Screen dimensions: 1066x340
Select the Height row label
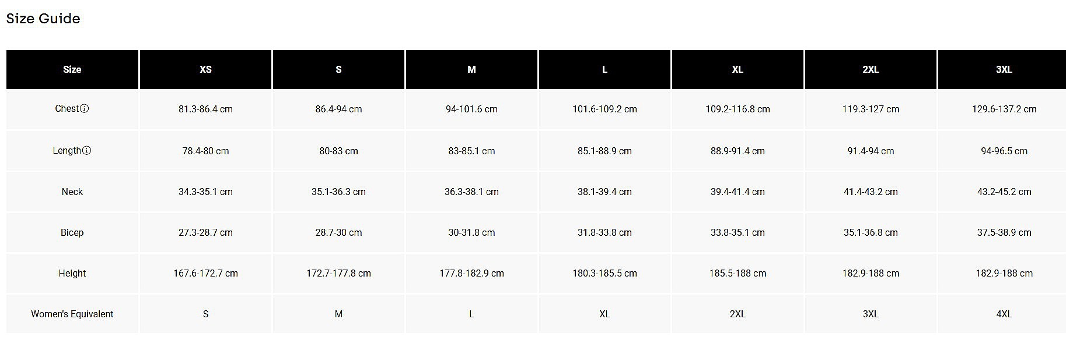tap(72, 274)
